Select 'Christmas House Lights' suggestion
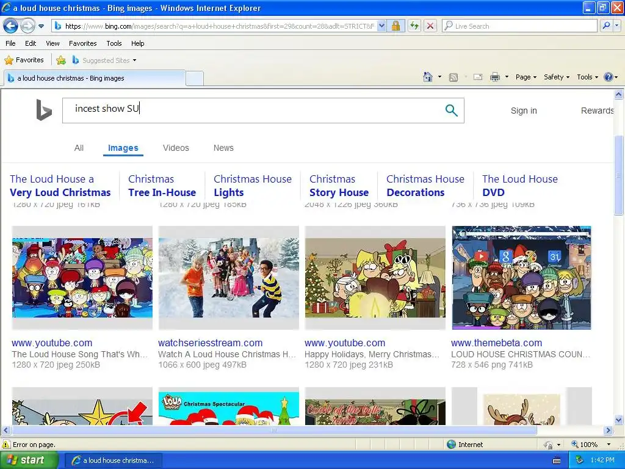Viewport: 625px width, 469px height. tap(252, 186)
